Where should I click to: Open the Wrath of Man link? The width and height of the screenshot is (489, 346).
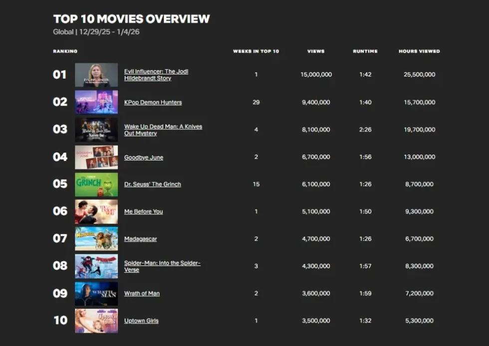coord(142,294)
